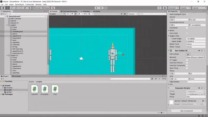Collapse SampleScene in Hierarchy
Viewport: 208px width, 117px height.
[x=5, y=17]
